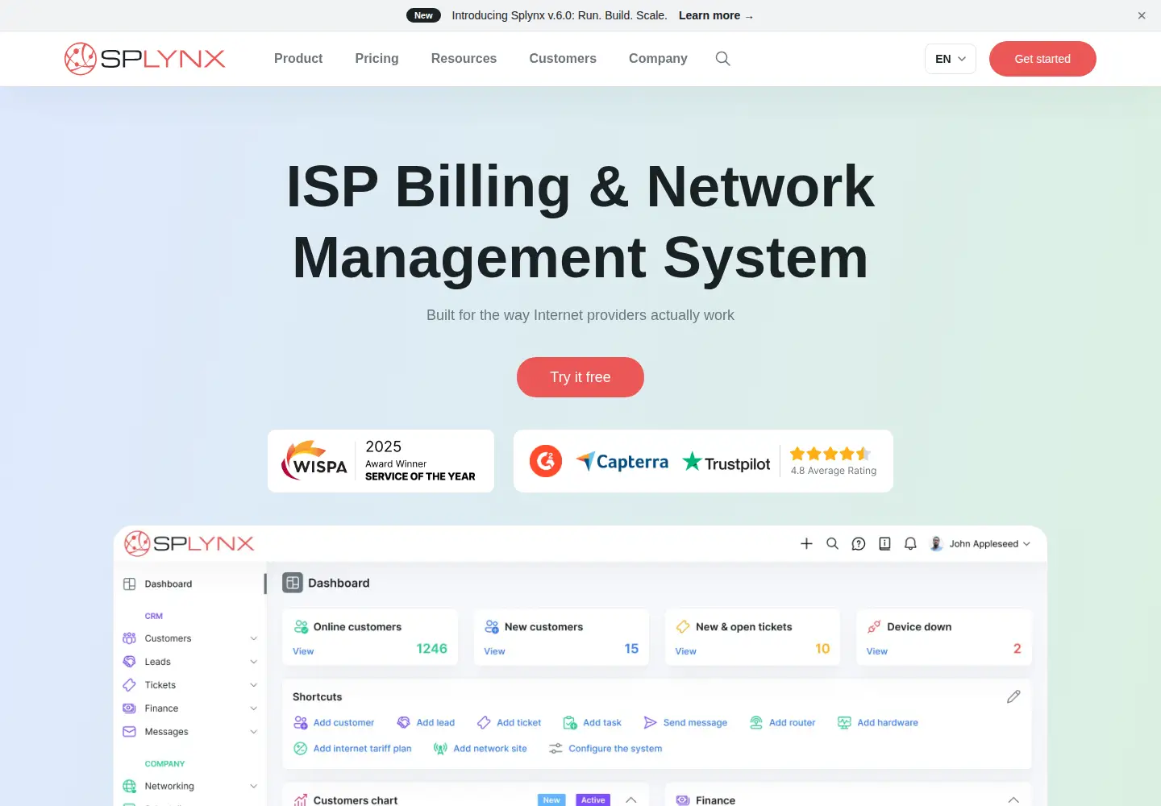
Task: Open the help question-mark icon
Action: coord(859,544)
